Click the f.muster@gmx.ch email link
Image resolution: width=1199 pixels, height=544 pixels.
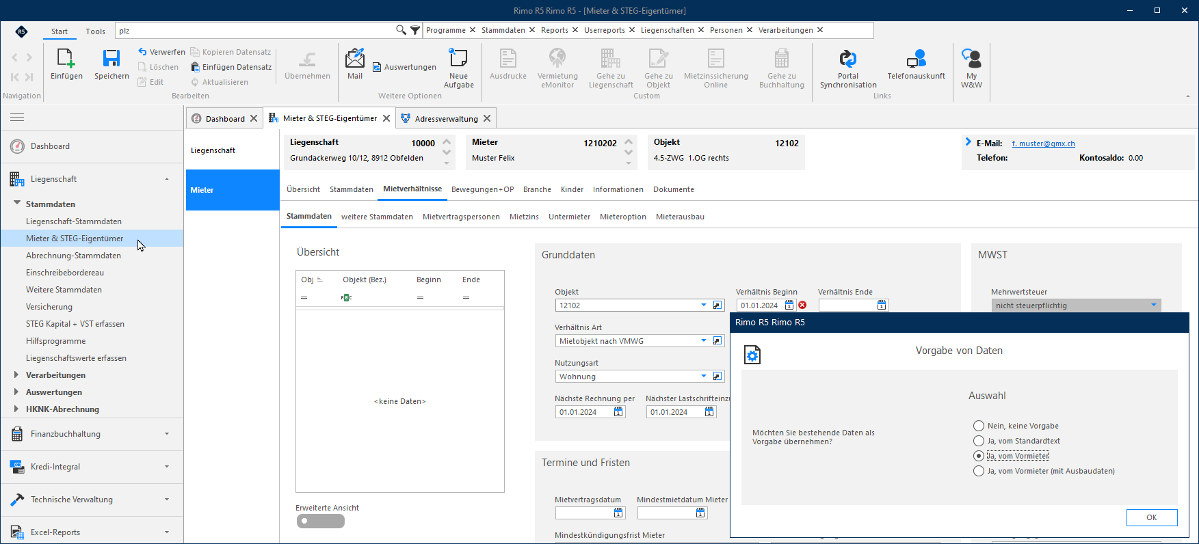pos(1043,144)
